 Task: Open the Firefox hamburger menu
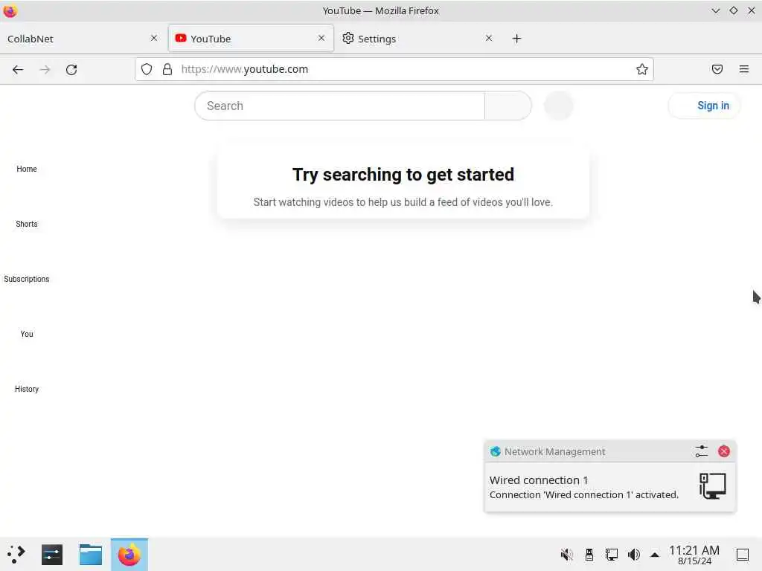click(744, 69)
